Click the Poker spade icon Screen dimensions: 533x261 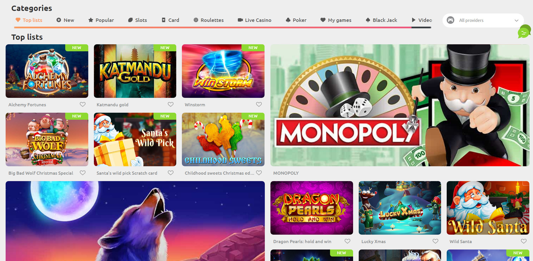pos(288,20)
